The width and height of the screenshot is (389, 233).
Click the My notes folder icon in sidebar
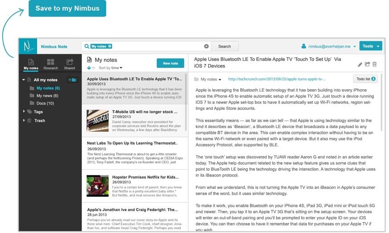tap(32, 88)
